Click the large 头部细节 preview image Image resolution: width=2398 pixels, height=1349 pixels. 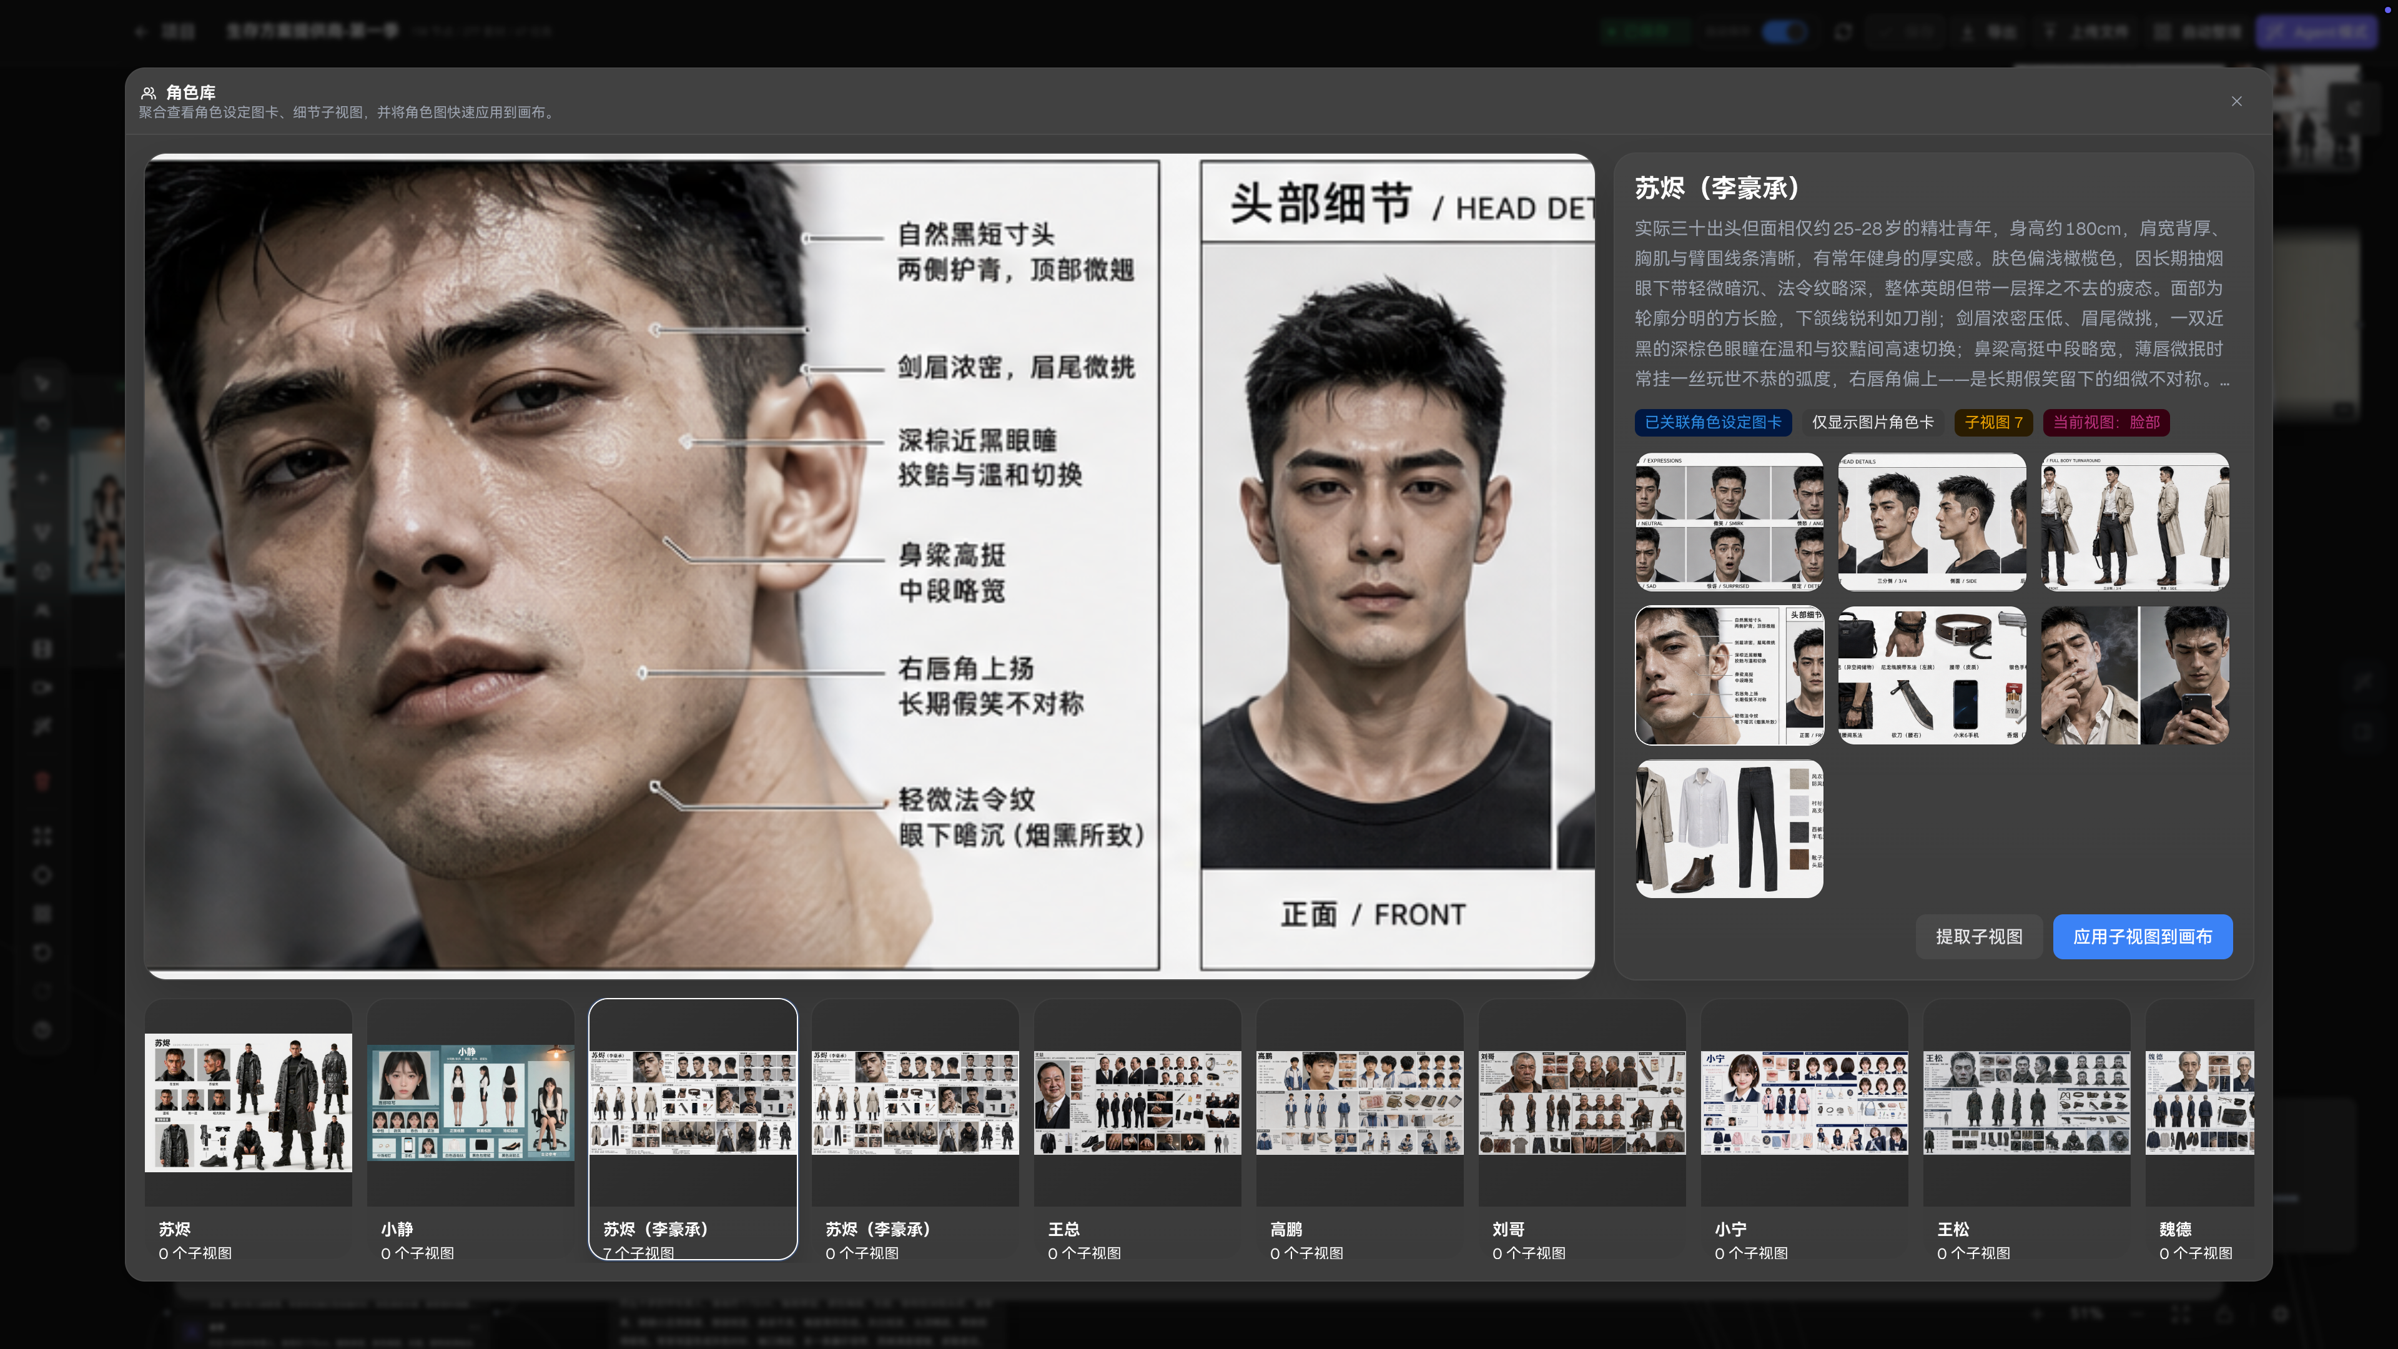tap(869, 566)
